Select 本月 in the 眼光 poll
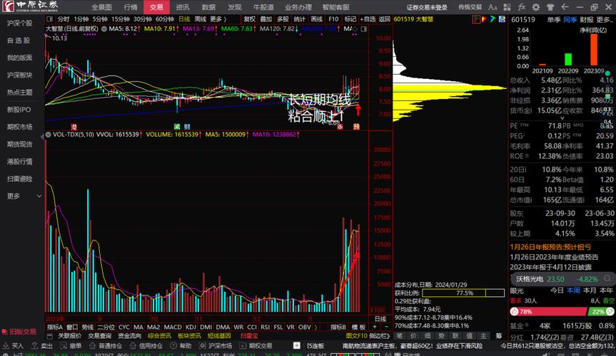This screenshot has height=356, width=616. tap(590, 290)
